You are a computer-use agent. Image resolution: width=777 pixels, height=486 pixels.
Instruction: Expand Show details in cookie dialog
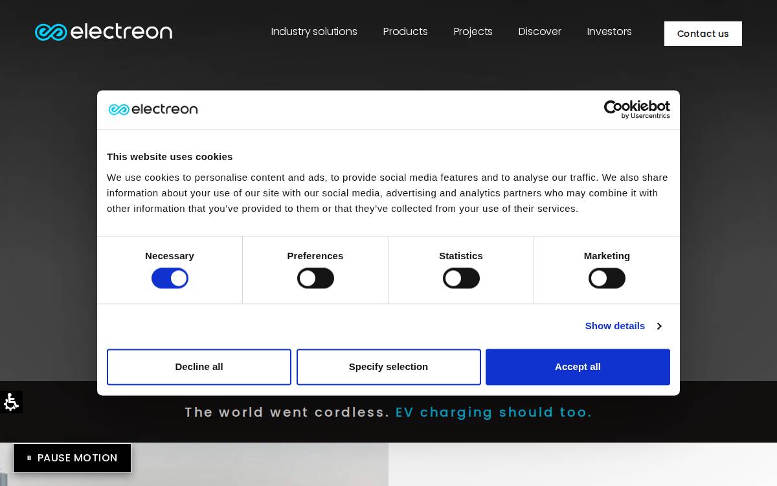pos(623,326)
